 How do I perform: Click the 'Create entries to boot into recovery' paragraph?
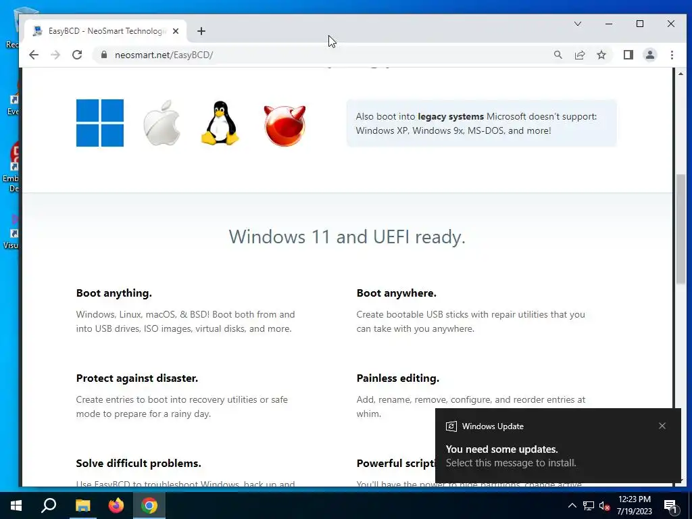click(x=182, y=406)
